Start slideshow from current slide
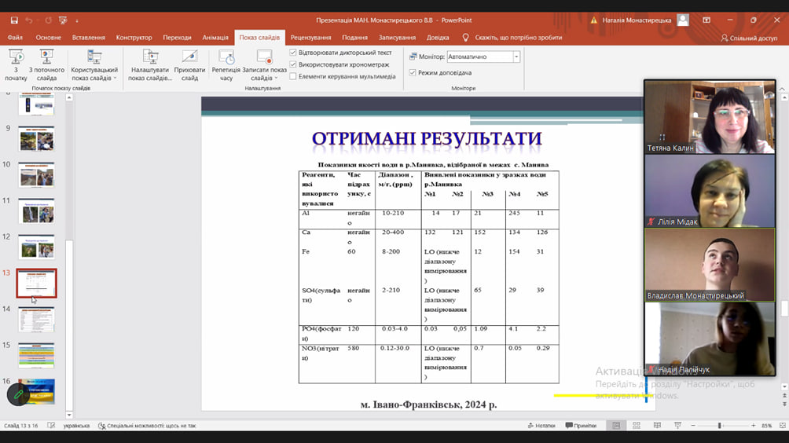The image size is (789, 443). (46, 64)
